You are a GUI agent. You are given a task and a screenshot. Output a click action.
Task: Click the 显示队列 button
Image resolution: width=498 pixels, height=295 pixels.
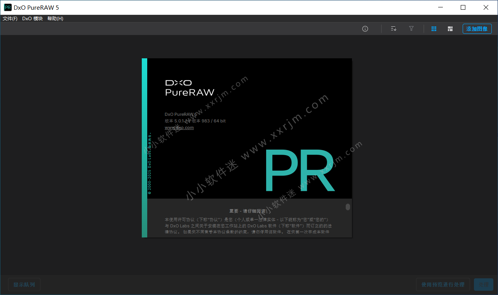(24, 285)
